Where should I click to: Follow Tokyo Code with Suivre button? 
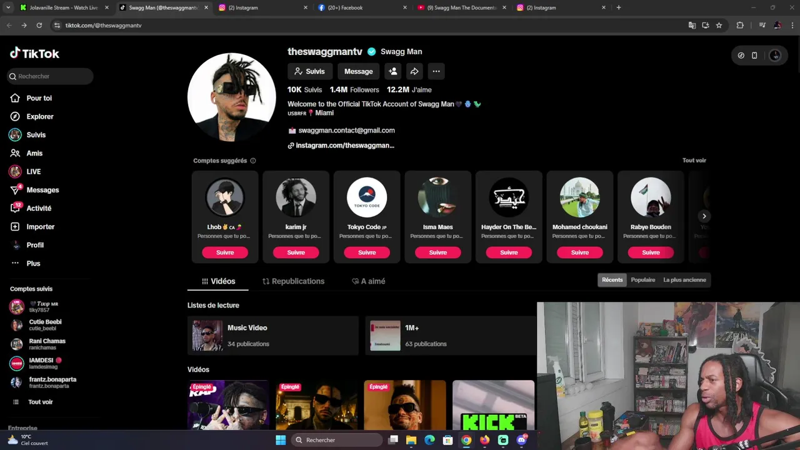[367, 252]
